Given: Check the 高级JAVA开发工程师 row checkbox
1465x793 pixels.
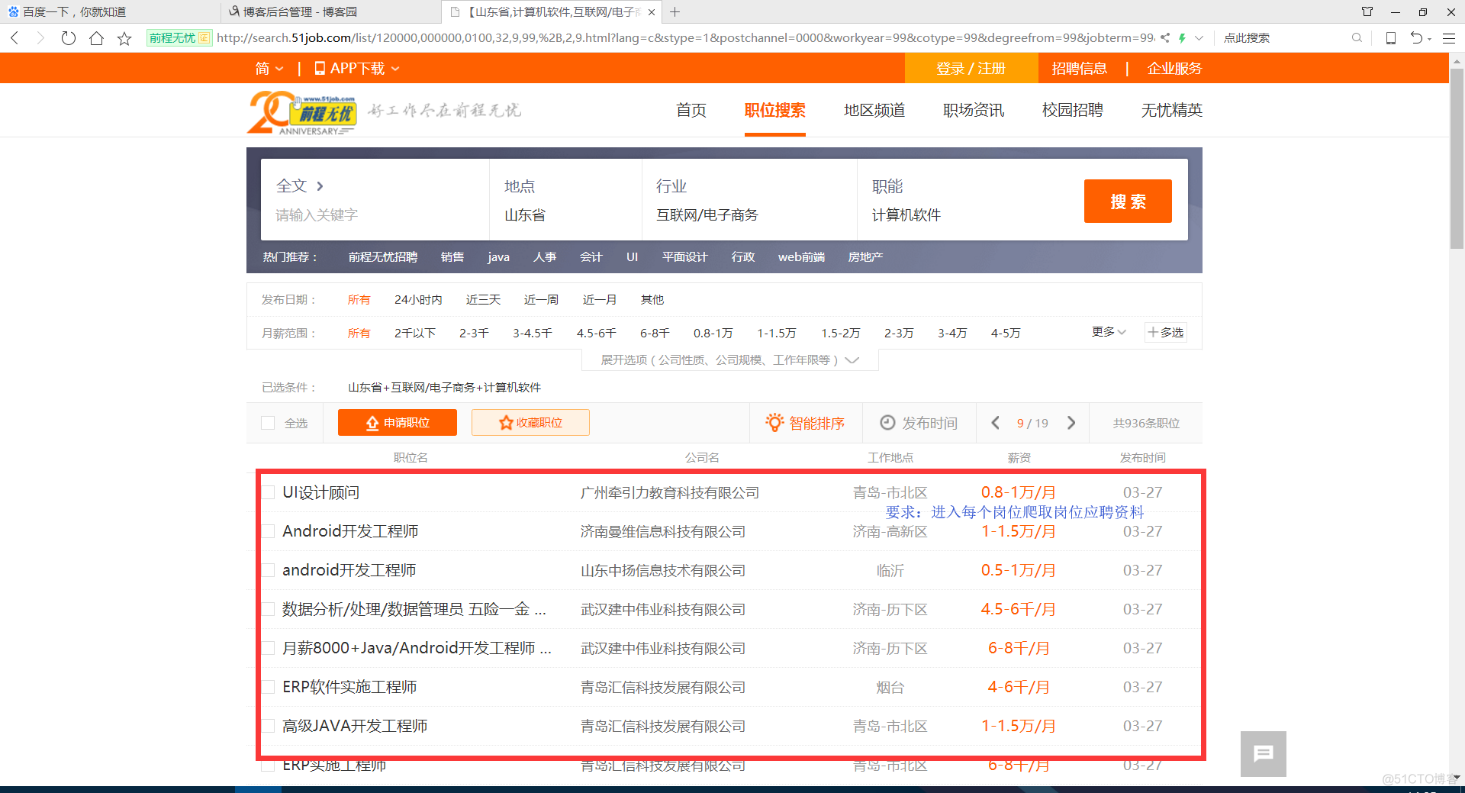Looking at the screenshot, I should (x=268, y=726).
